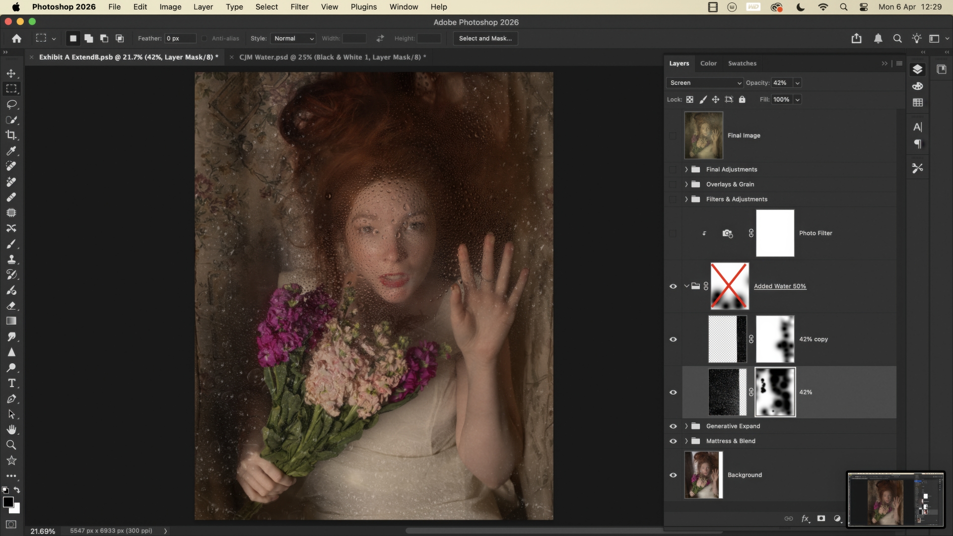The width and height of the screenshot is (953, 536).
Task: Hide the 42% copy layer
Action: tap(673, 339)
